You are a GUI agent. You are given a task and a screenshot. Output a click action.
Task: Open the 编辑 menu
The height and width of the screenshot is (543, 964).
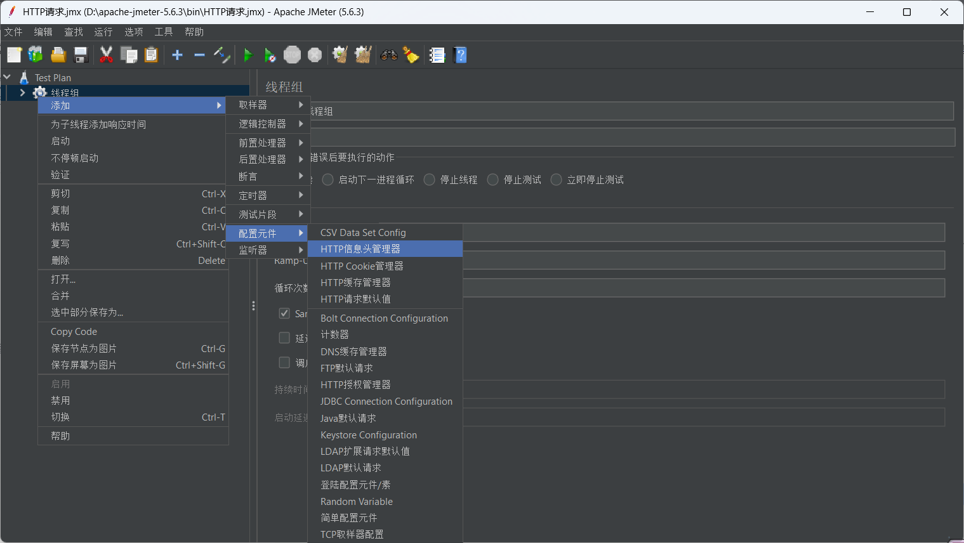43,32
